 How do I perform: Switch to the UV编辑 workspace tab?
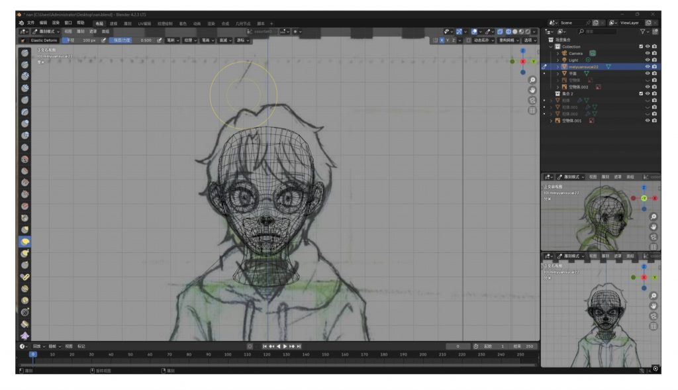click(x=144, y=23)
